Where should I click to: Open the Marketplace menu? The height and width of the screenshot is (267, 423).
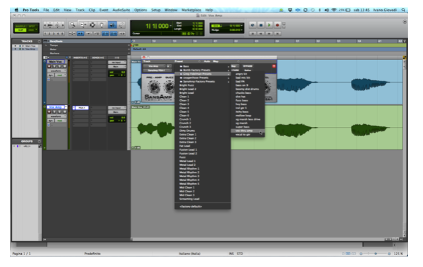pyautogui.click(x=191, y=10)
